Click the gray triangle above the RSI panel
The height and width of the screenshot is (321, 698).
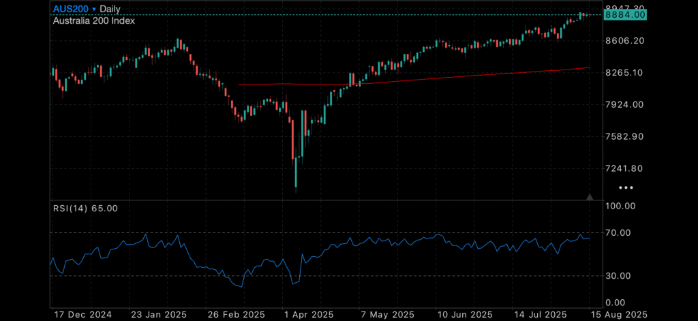[590, 197]
